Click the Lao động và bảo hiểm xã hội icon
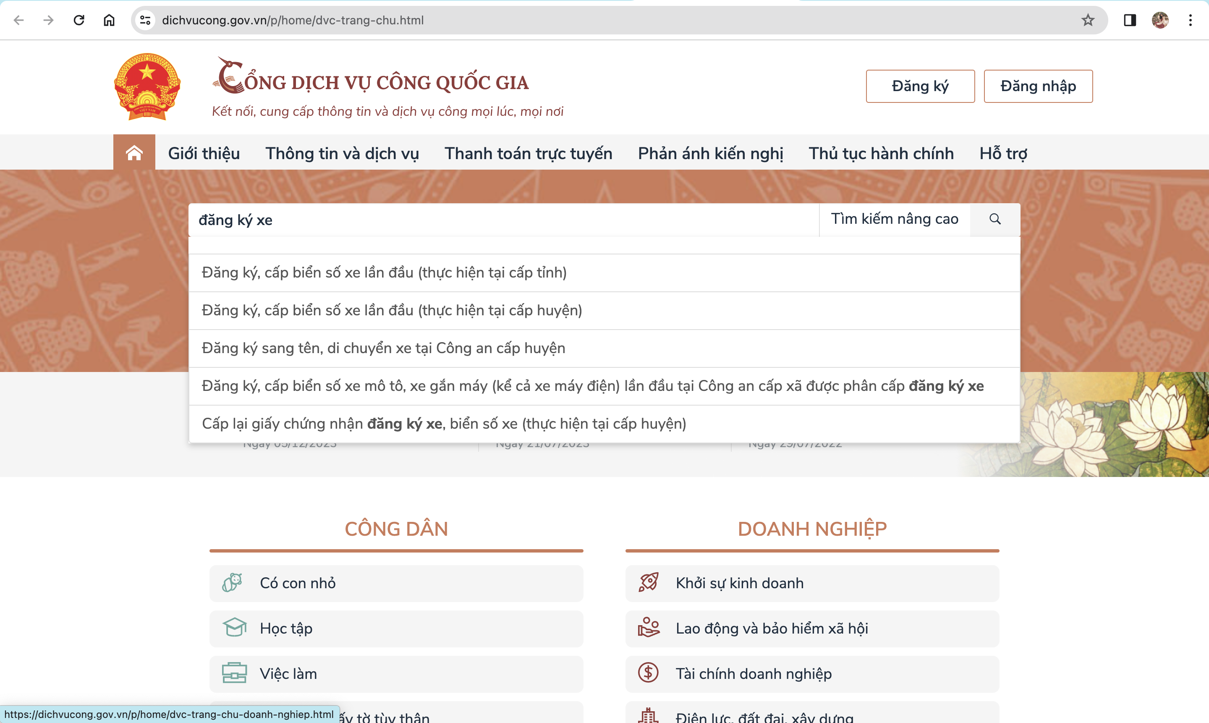This screenshot has width=1209, height=723. point(649,628)
